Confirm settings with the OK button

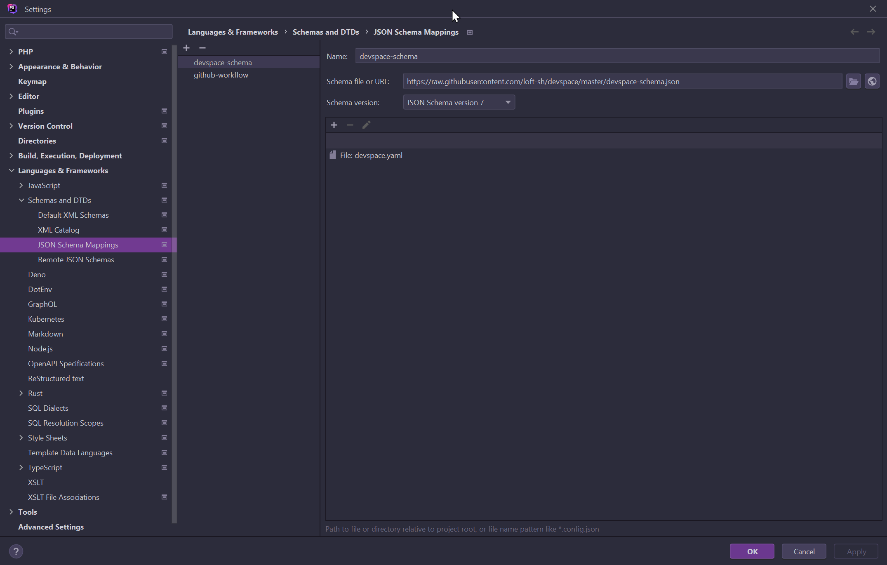coord(752,551)
